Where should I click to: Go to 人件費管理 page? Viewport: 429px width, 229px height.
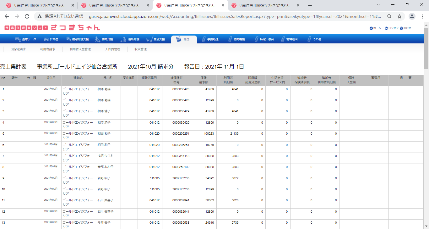[x=112, y=49]
